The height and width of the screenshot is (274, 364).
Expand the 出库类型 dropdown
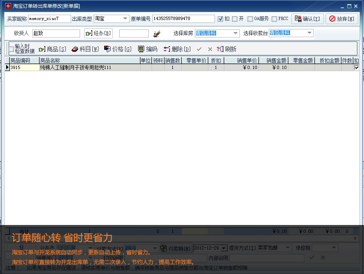[x=125, y=18]
